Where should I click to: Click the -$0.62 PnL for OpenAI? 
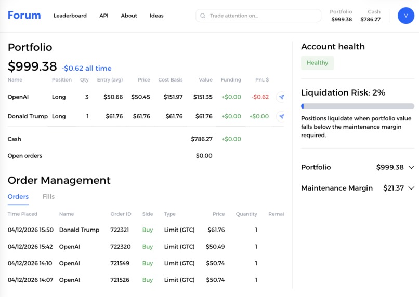[260, 97]
